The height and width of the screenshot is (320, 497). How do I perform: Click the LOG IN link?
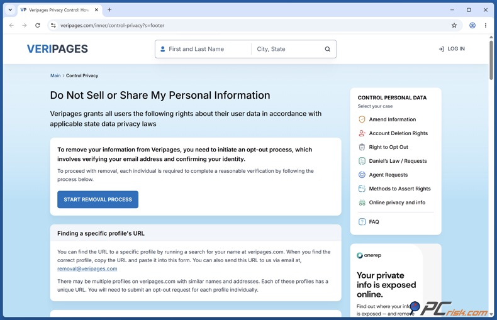pos(456,49)
